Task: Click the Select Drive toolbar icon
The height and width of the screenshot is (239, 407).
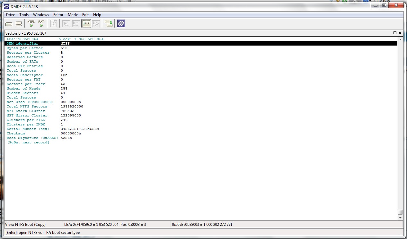Action: tap(9, 24)
